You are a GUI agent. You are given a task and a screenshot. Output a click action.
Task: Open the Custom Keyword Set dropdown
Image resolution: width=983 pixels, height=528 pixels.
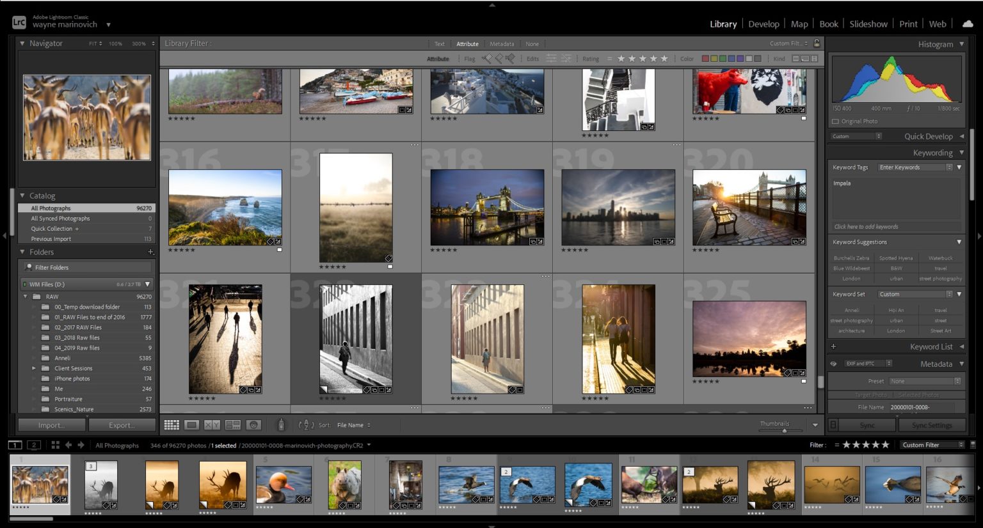pyautogui.click(x=951, y=294)
